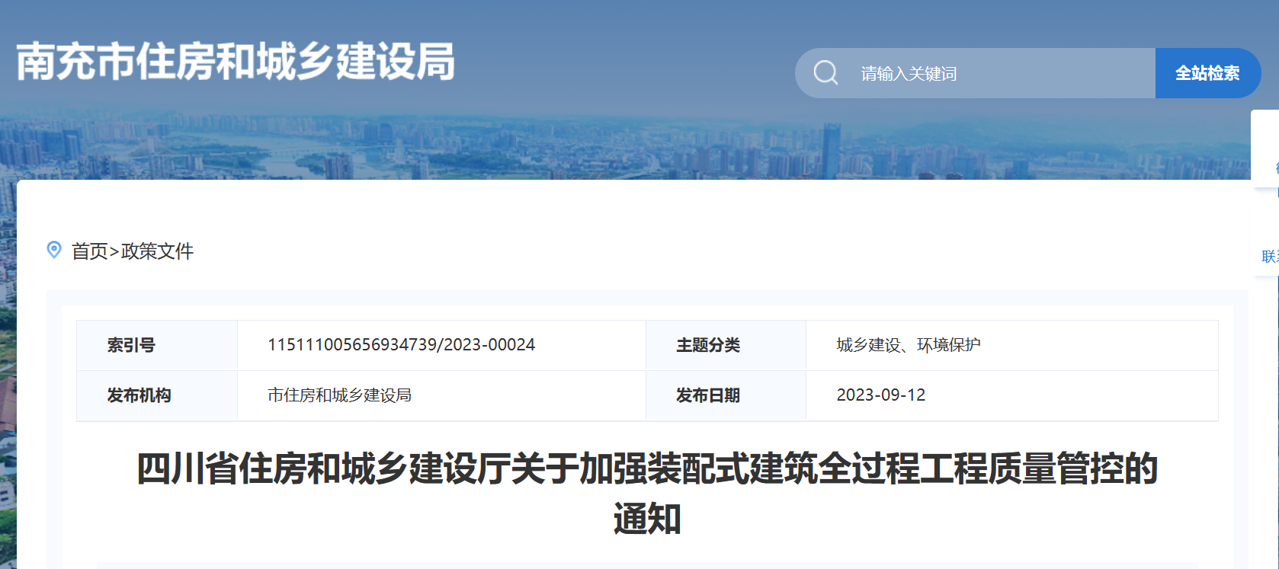Viewport: 1279px width, 569px height.
Task: Click the top floating sidebar card at right edge
Action: [x=1267, y=149]
